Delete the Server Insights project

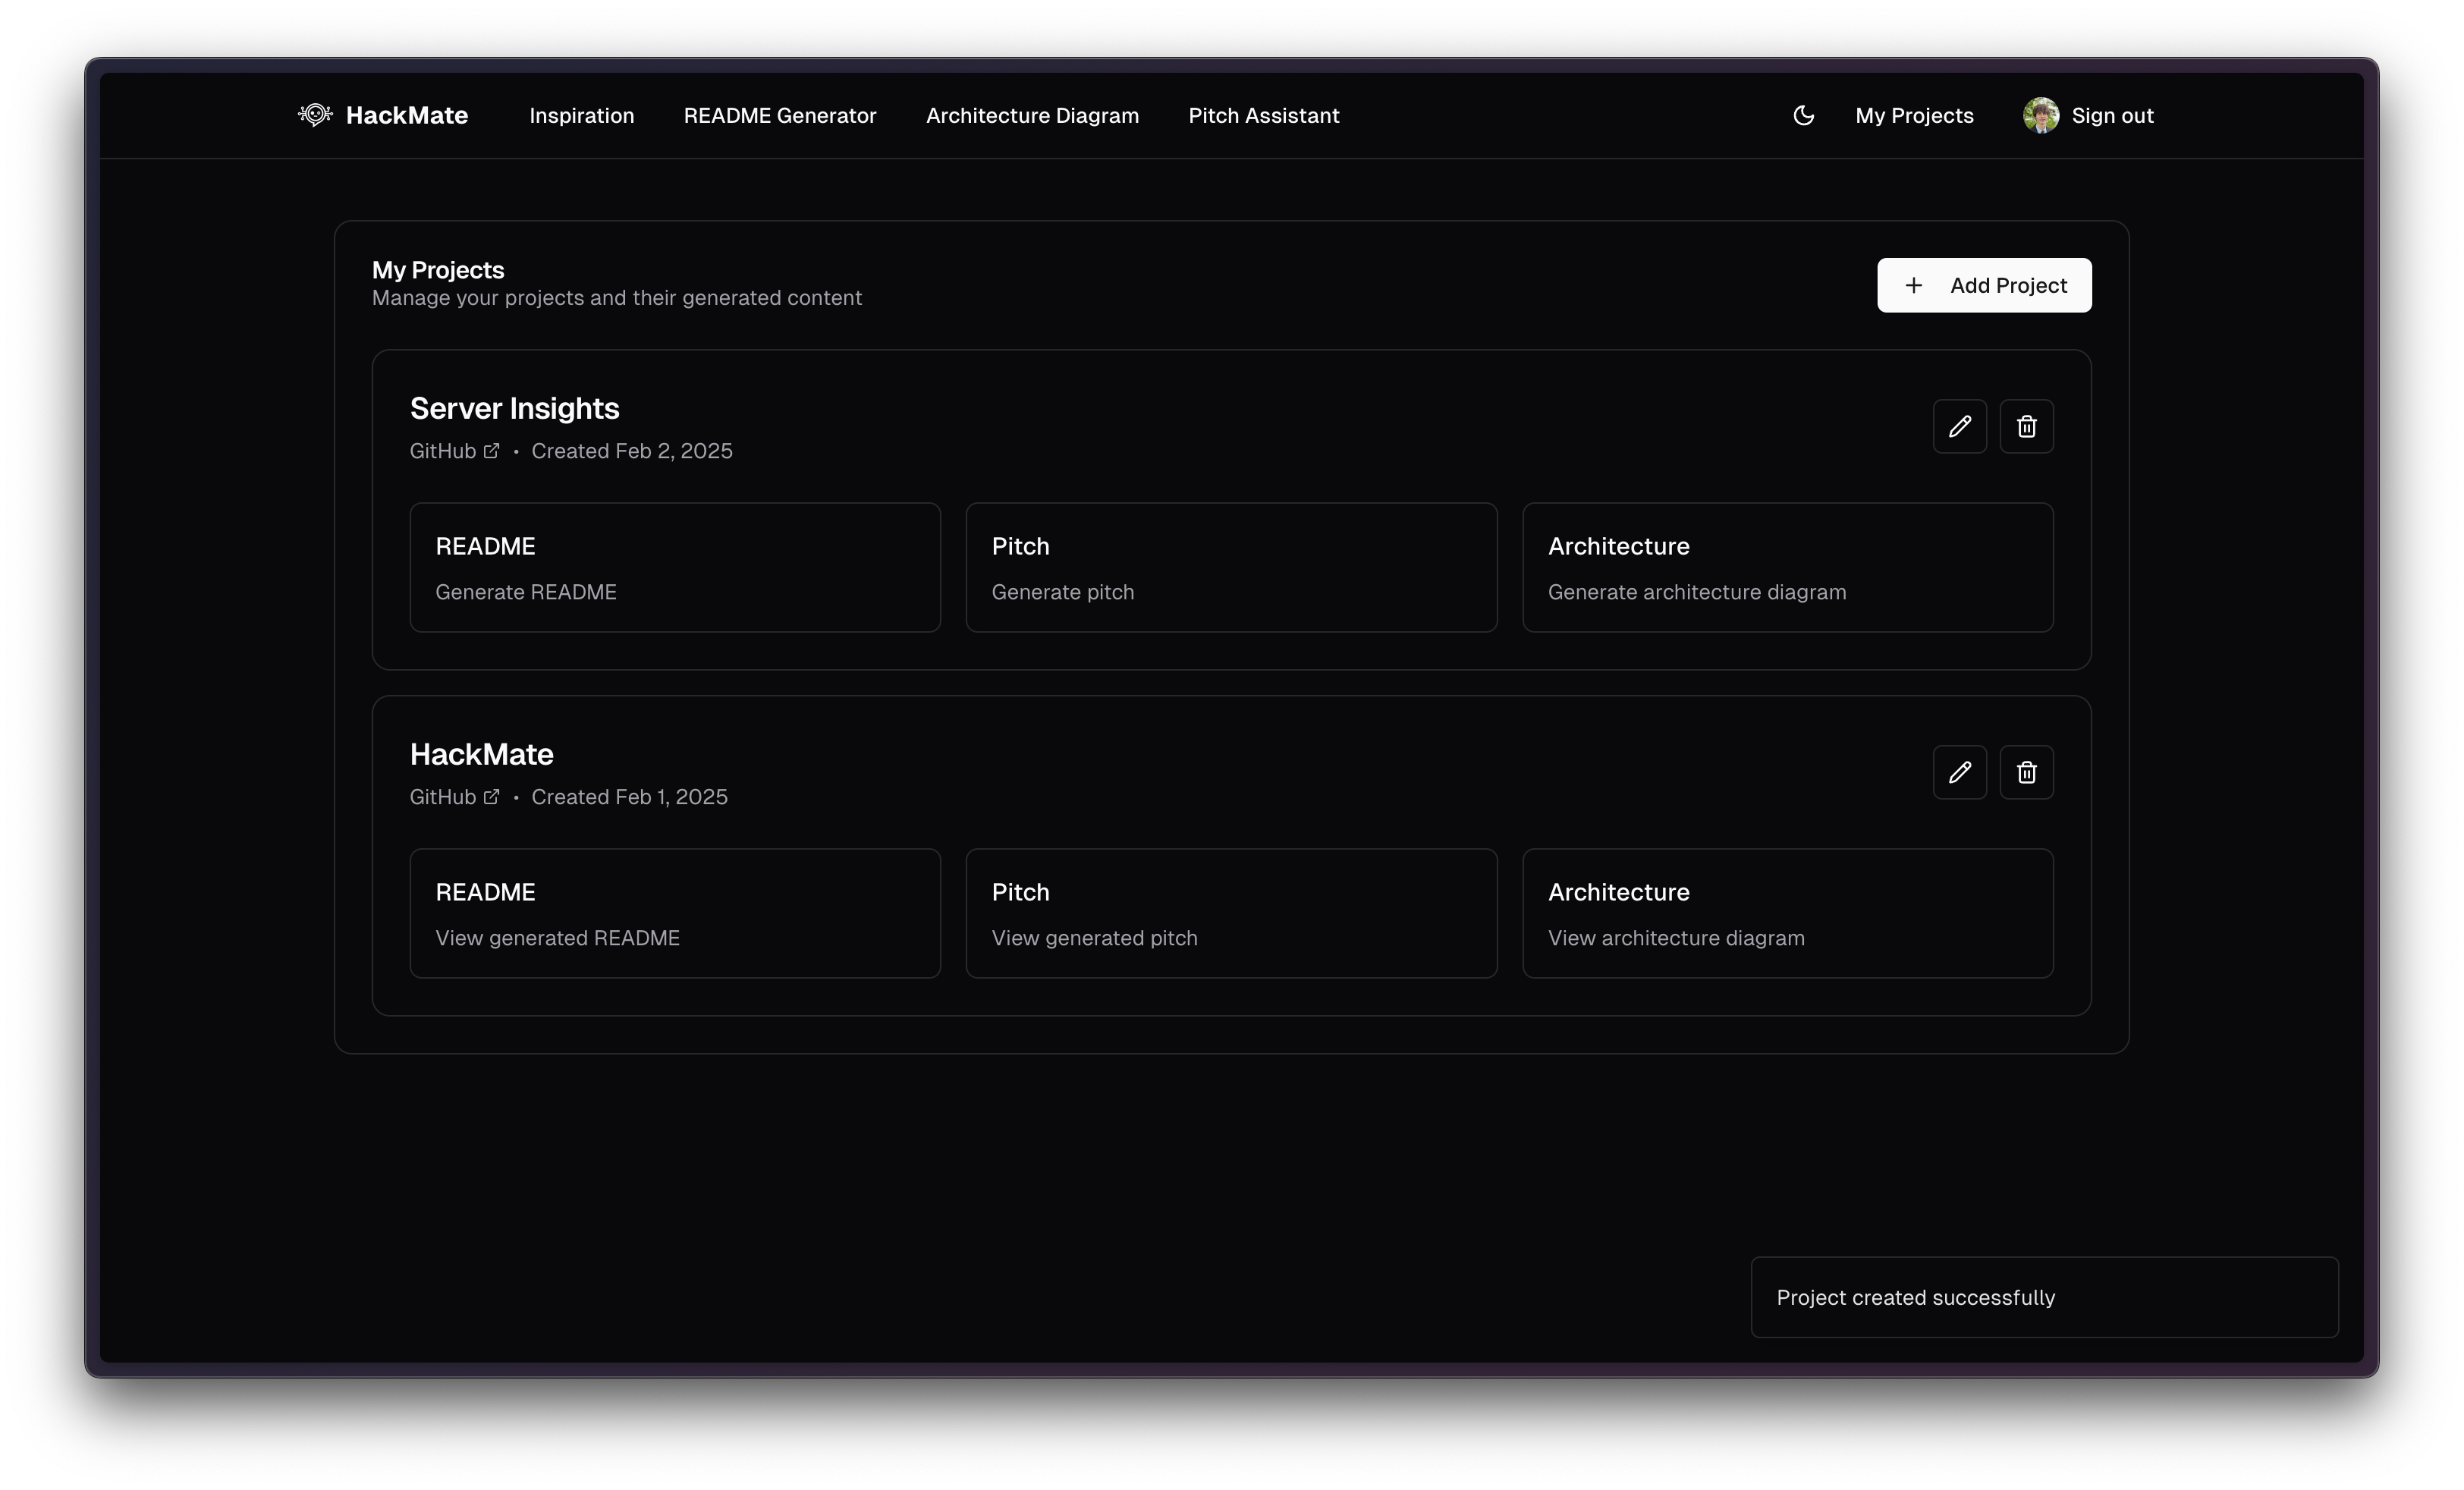2026,427
